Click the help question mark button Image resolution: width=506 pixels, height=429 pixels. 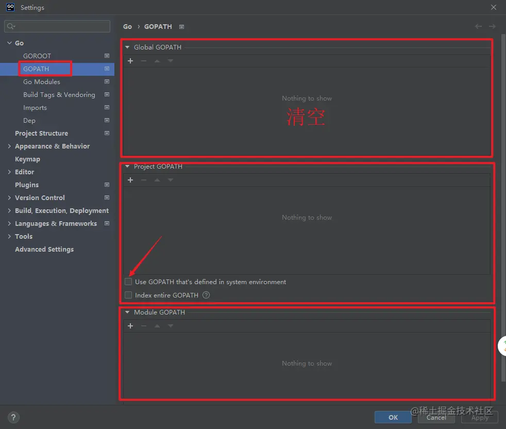13,417
